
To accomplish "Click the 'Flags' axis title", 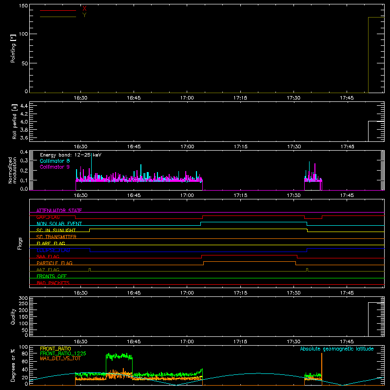I will 19,243.
